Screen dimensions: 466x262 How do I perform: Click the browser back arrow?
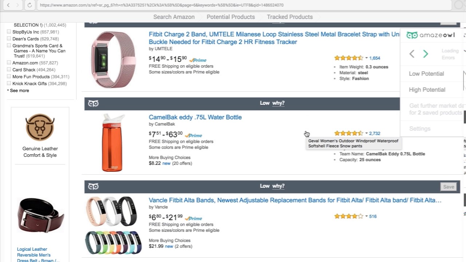[8, 5]
